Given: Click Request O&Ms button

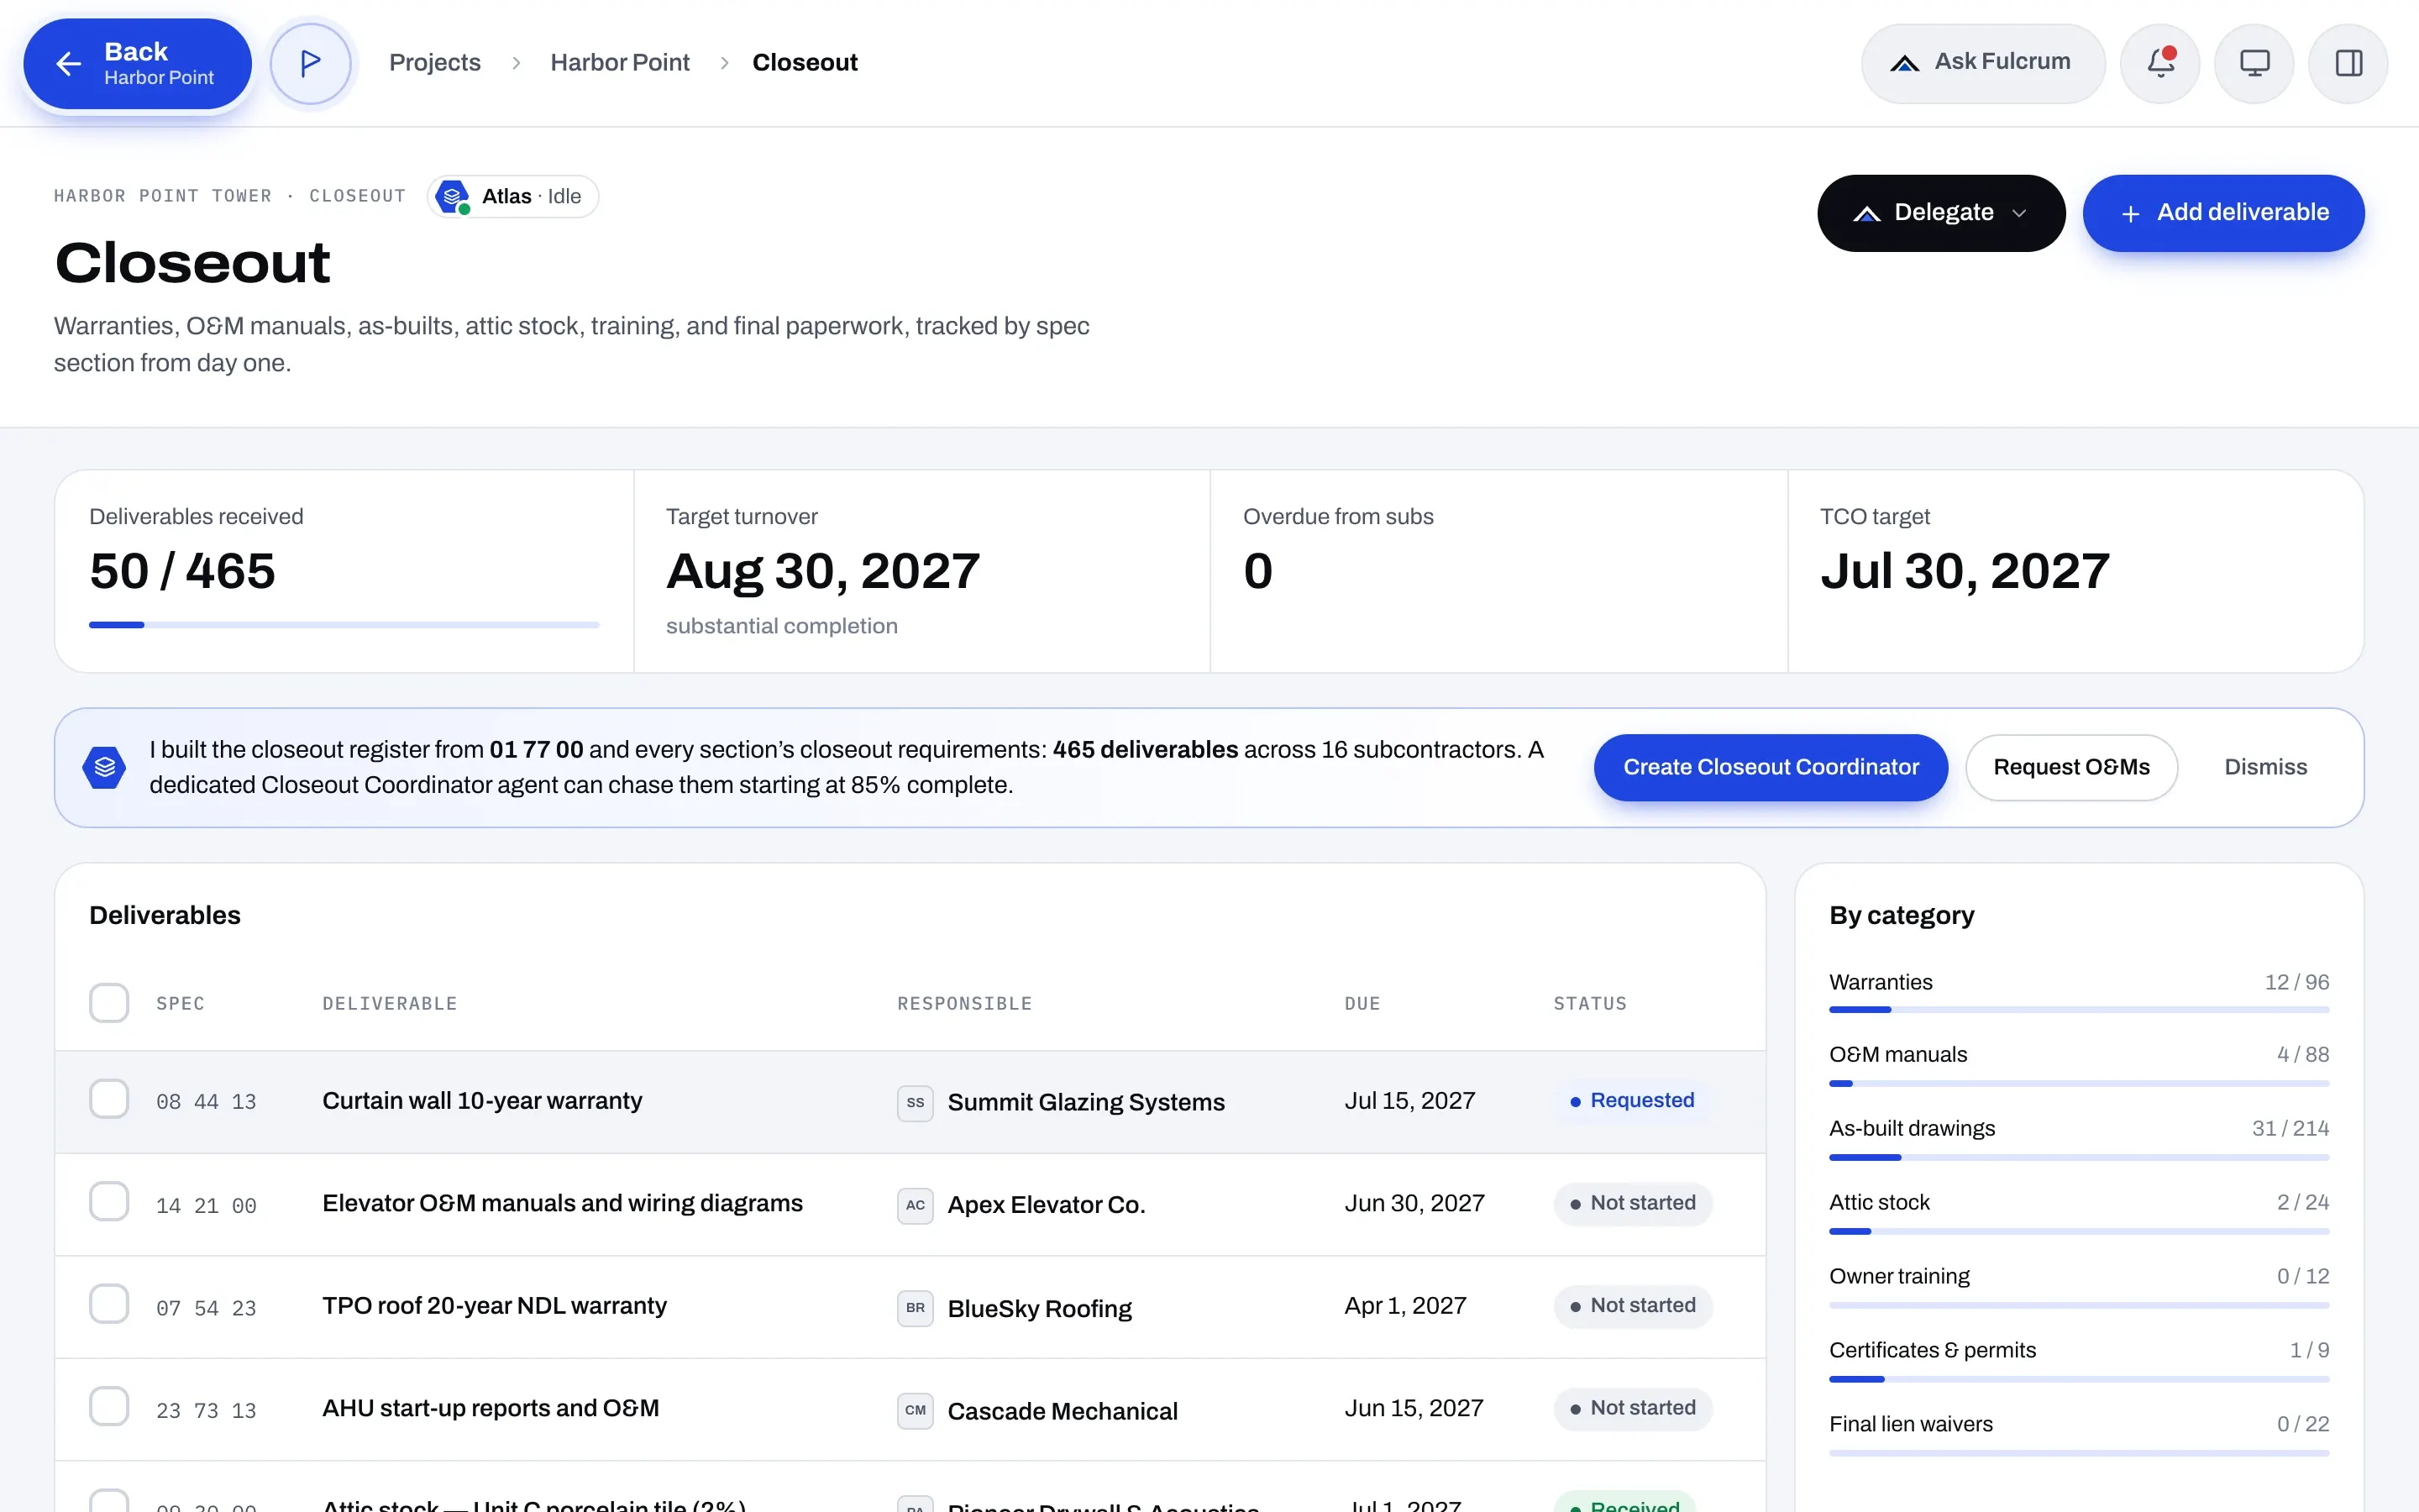Looking at the screenshot, I should [x=2071, y=767].
